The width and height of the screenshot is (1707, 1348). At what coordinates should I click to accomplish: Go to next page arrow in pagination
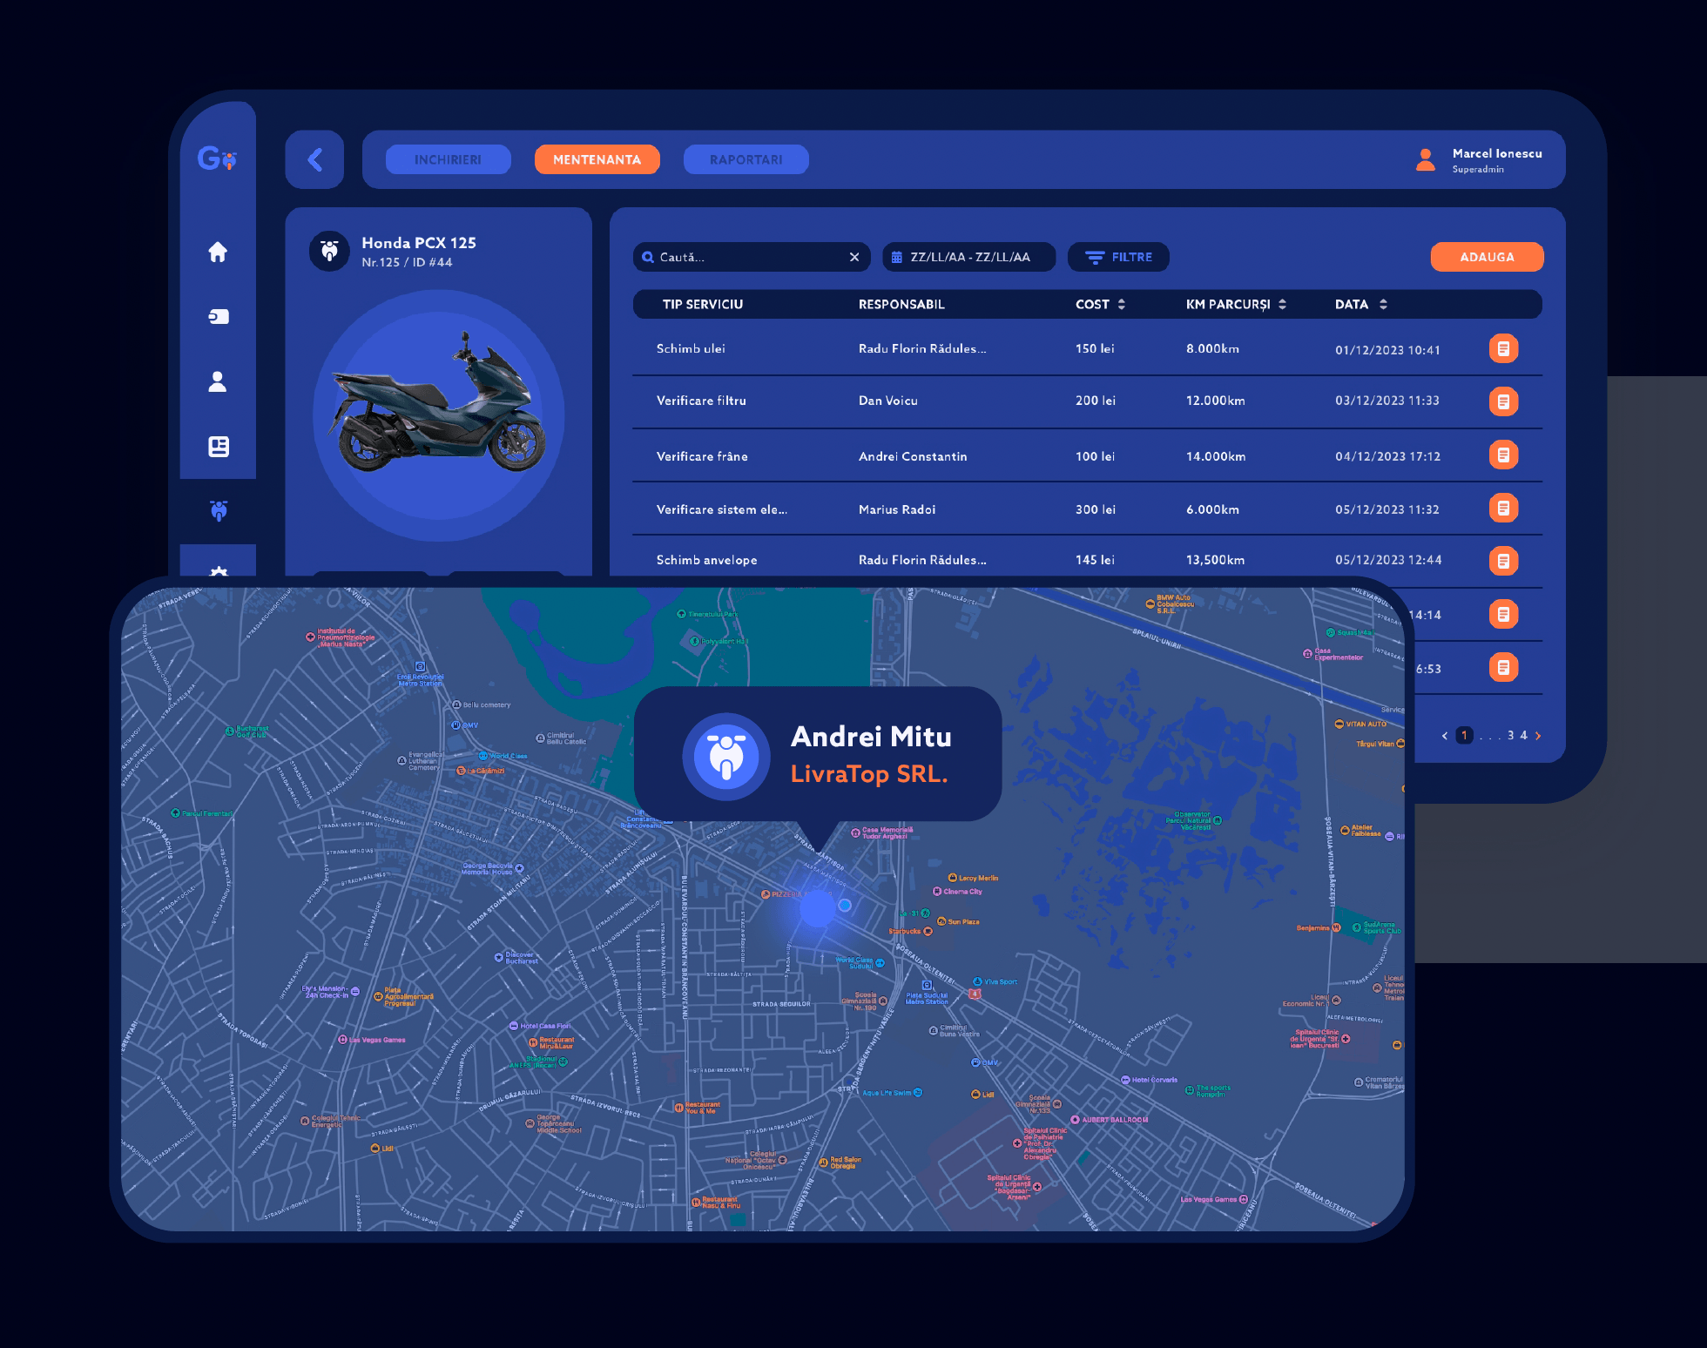pos(1538,736)
